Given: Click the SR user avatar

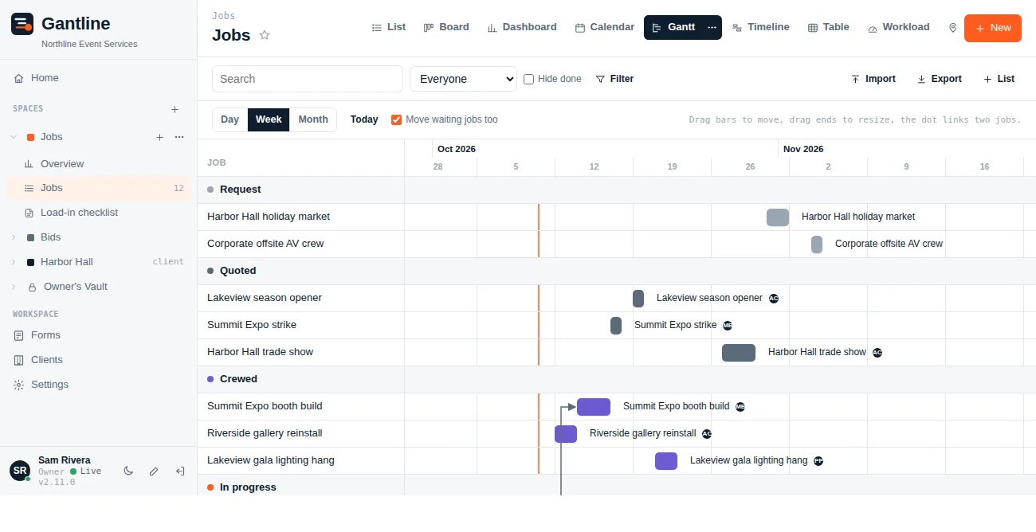Looking at the screenshot, I should (20, 471).
